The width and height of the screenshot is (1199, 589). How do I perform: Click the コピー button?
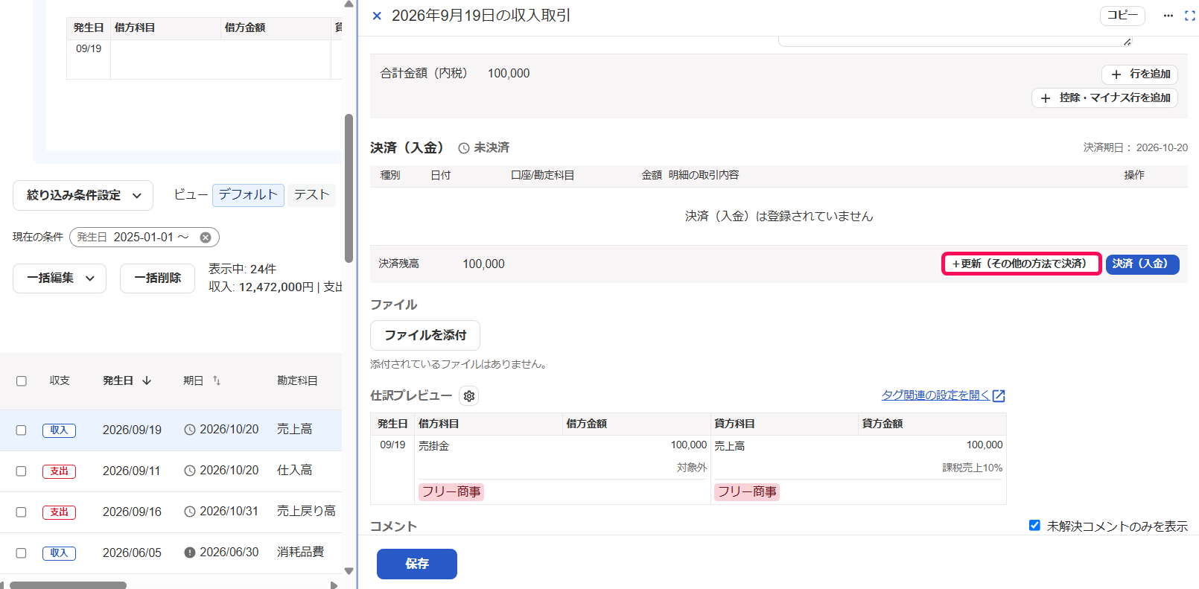tap(1122, 16)
